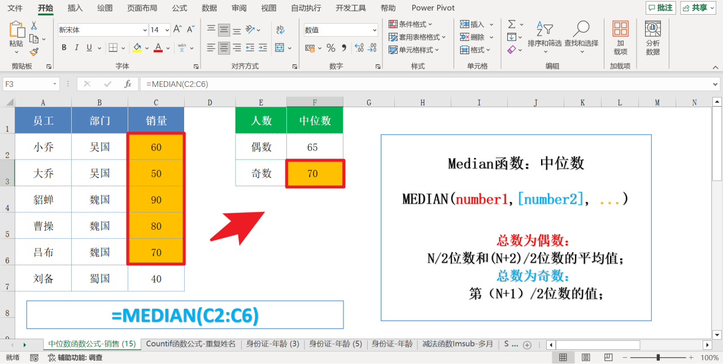Image resolution: width=723 pixels, height=364 pixels.
Task: Expand the 删除 delete cells dropdown
Action: [491, 37]
